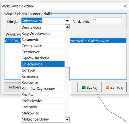
Task: Select Winna Góra from the list
Action: click(43, 28)
